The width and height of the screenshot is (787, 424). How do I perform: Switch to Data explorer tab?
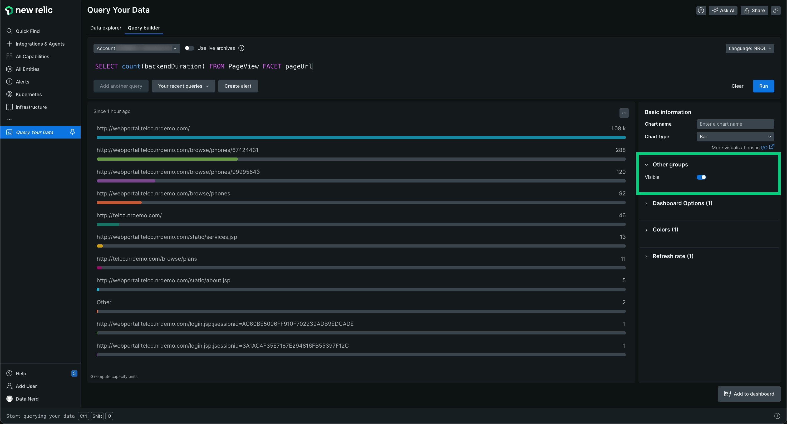[105, 28]
